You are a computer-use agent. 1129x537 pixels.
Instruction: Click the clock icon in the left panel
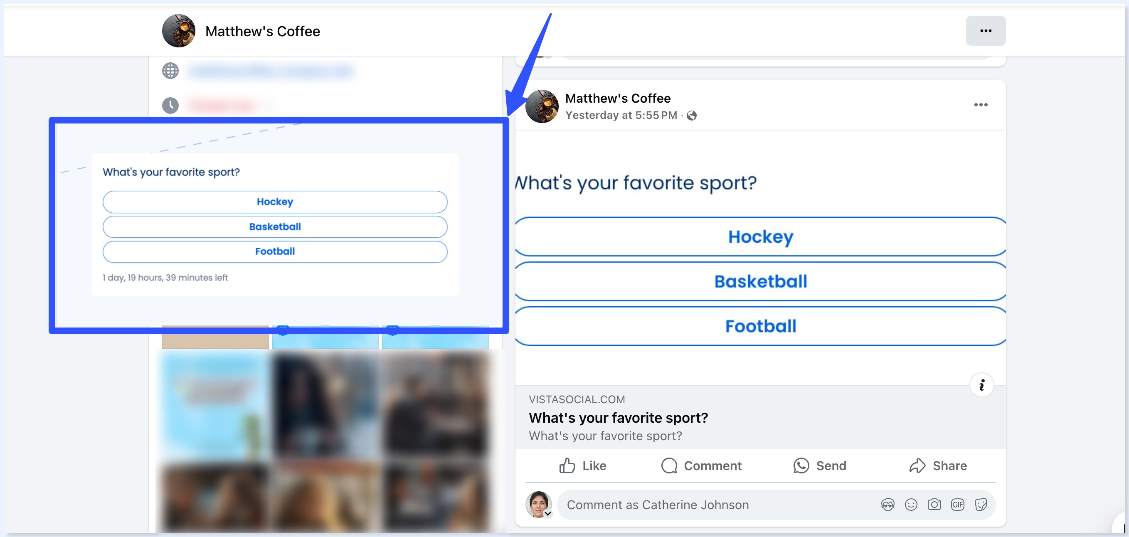[x=170, y=105]
